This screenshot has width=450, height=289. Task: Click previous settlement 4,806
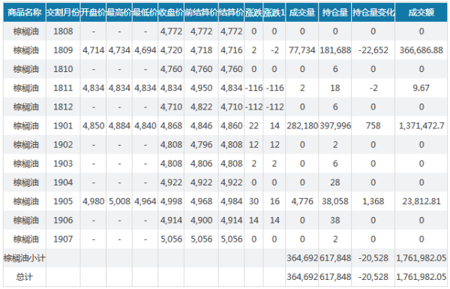(201, 164)
